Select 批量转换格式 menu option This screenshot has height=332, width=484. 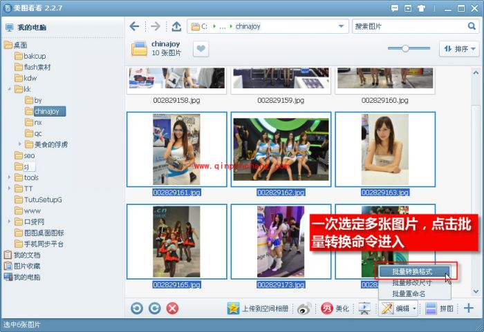[412, 271]
